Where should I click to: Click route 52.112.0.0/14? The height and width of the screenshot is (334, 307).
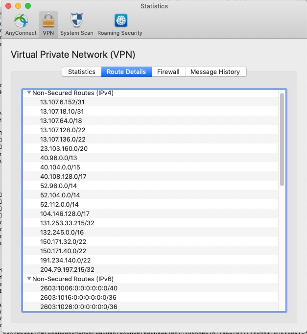[59, 204]
